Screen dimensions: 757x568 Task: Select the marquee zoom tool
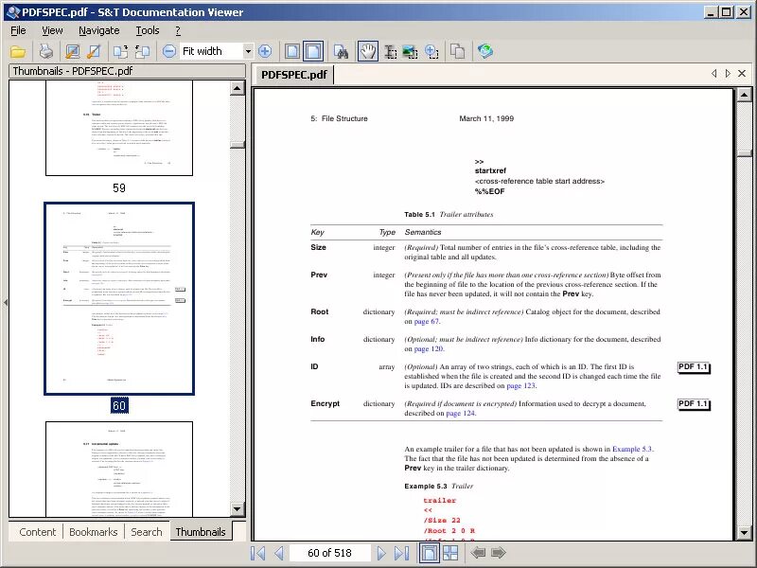(431, 51)
